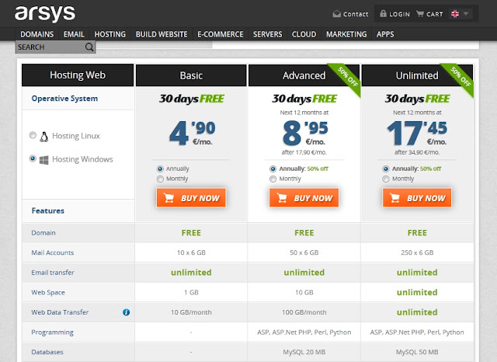Click the arsys logo
Image resolution: width=497 pixels, height=362 pixels.
(x=45, y=14)
